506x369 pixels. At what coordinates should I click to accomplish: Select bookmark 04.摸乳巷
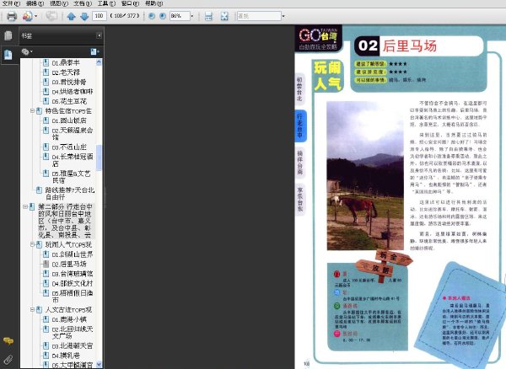click(66, 356)
